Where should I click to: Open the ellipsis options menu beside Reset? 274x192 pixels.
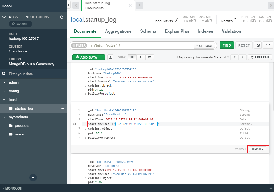point(268,45)
